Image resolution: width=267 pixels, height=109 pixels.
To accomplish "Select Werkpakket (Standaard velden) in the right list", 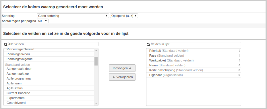I will pos(194,60).
